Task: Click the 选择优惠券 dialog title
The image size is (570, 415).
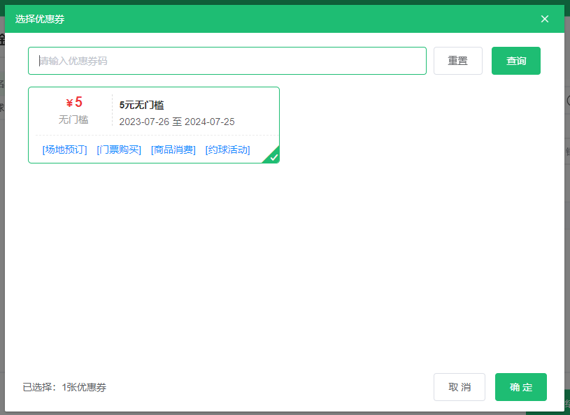Action: point(40,19)
